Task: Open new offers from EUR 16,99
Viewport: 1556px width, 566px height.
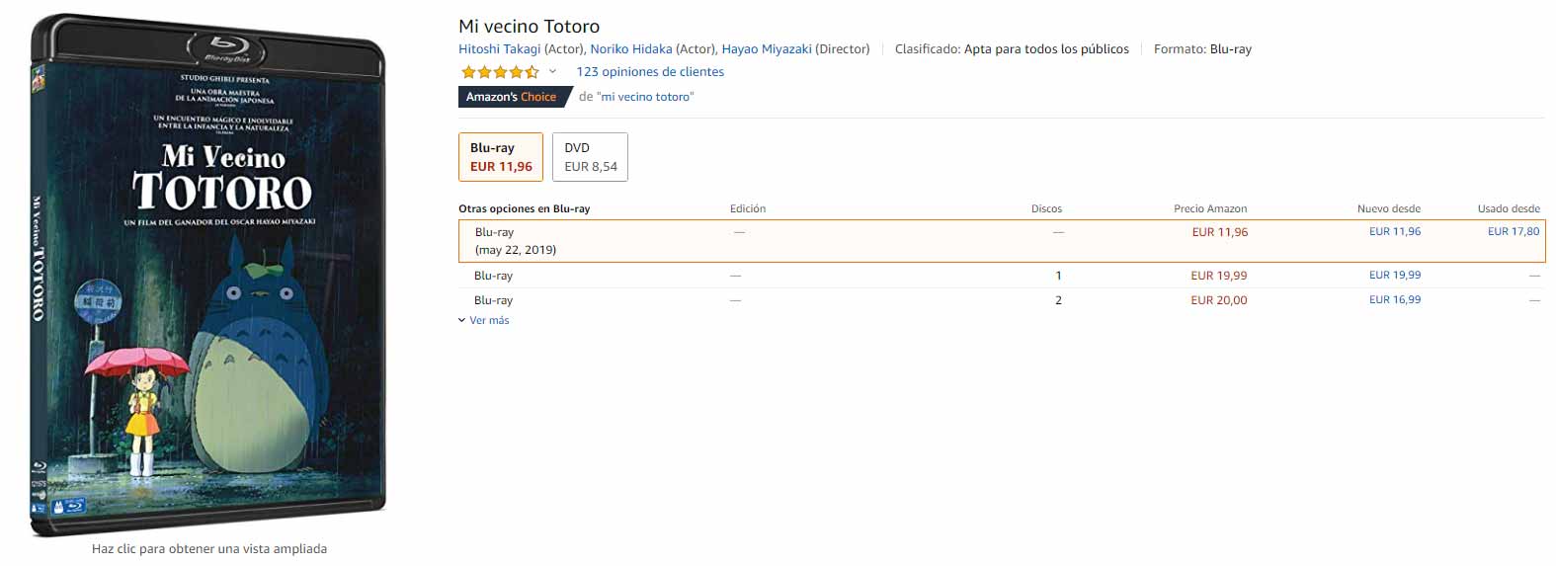Action: click(1394, 299)
